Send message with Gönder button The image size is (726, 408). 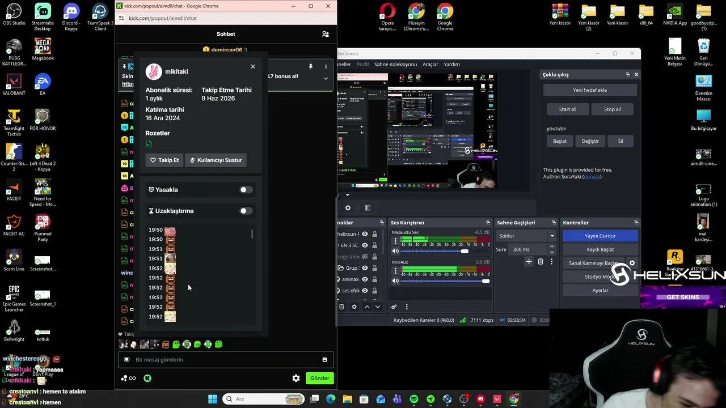(319, 379)
